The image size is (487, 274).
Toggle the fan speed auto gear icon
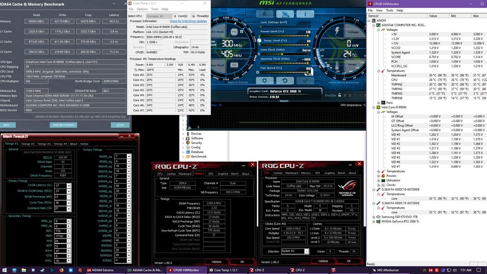(x=257, y=72)
